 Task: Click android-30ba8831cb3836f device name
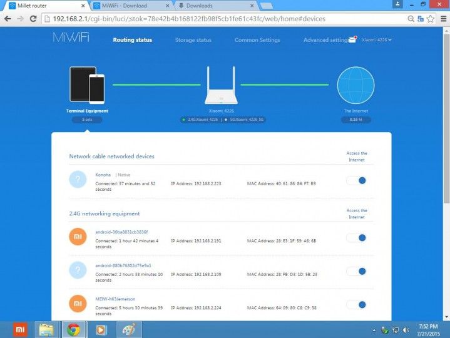coord(121,232)
